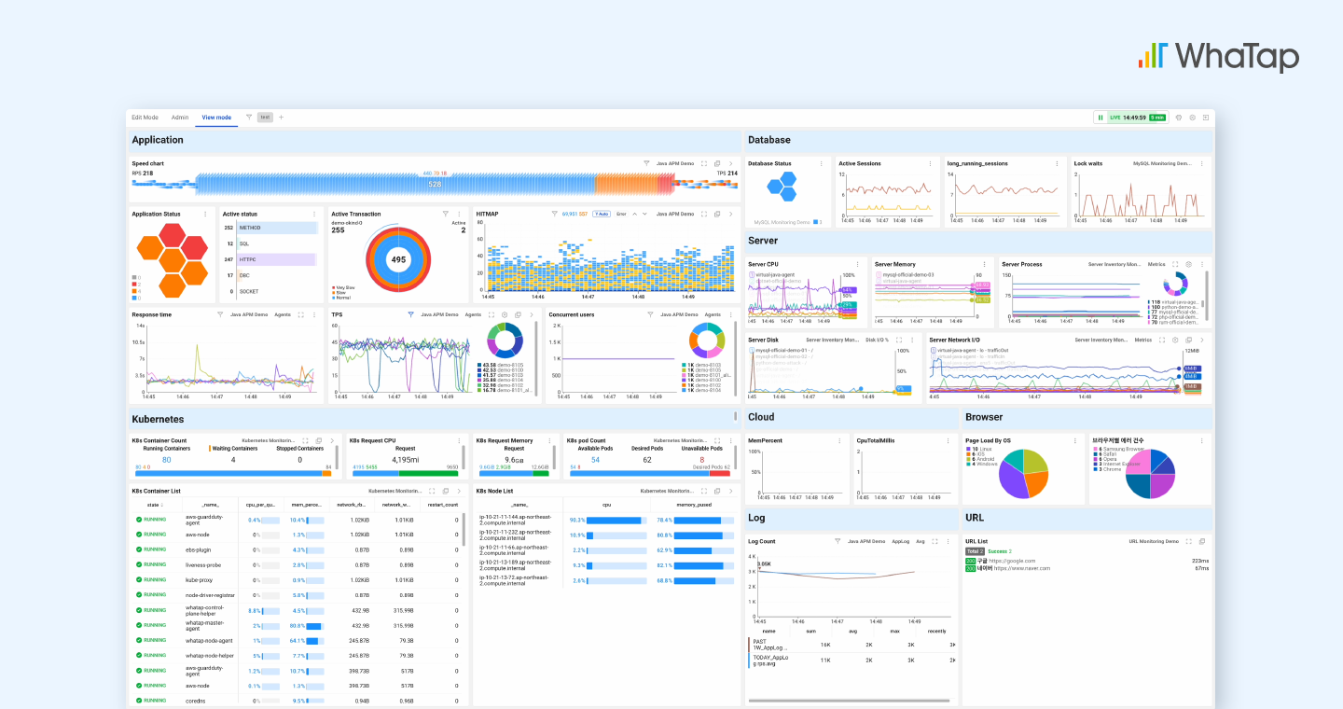Select the View mode tab

[216, 118]
